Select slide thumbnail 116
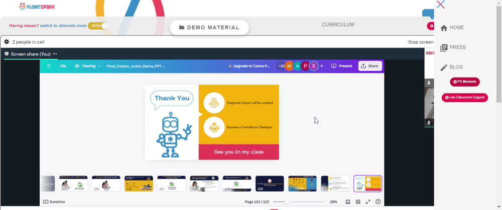 (139, 183)
